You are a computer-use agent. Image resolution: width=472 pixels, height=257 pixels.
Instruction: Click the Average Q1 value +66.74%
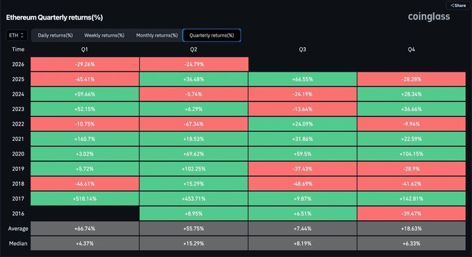click(85, 229)
